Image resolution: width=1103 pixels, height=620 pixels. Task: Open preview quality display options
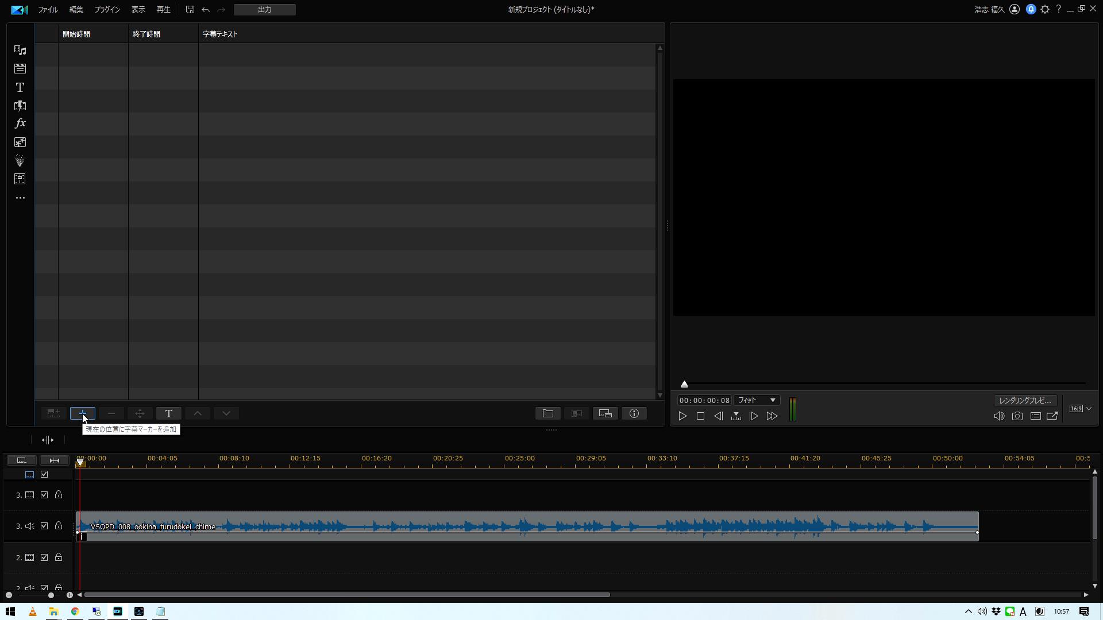pos(1036,416)
